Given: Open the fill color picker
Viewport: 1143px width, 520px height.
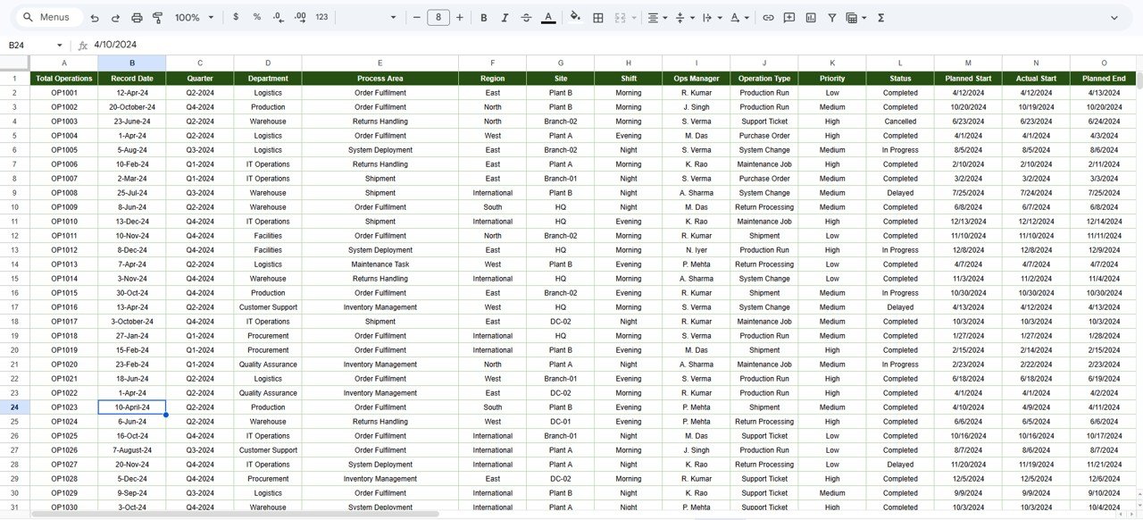Looking at the screenshot, I should click(x=575, y=17).
